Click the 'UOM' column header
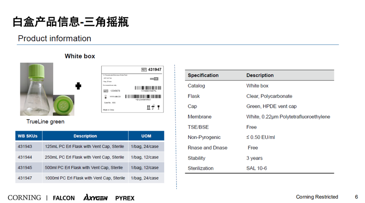Screen dimensions: 365x203 [x=146, y=136]
